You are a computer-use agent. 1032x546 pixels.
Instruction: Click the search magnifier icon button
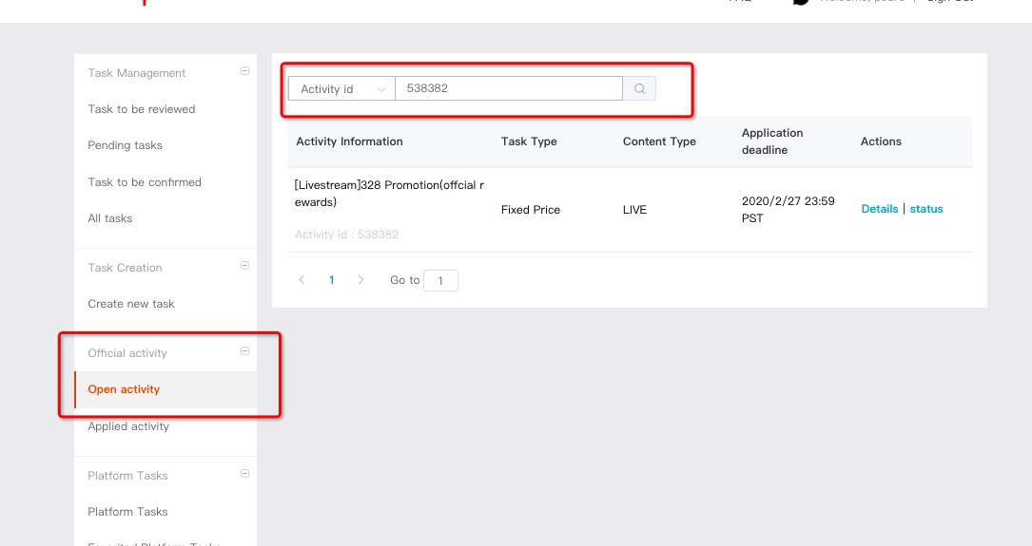tap(639, 88)
